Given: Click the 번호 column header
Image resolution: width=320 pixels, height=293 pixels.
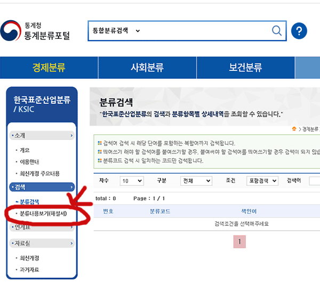Looking at the screenshot, I should coord(108,211).
